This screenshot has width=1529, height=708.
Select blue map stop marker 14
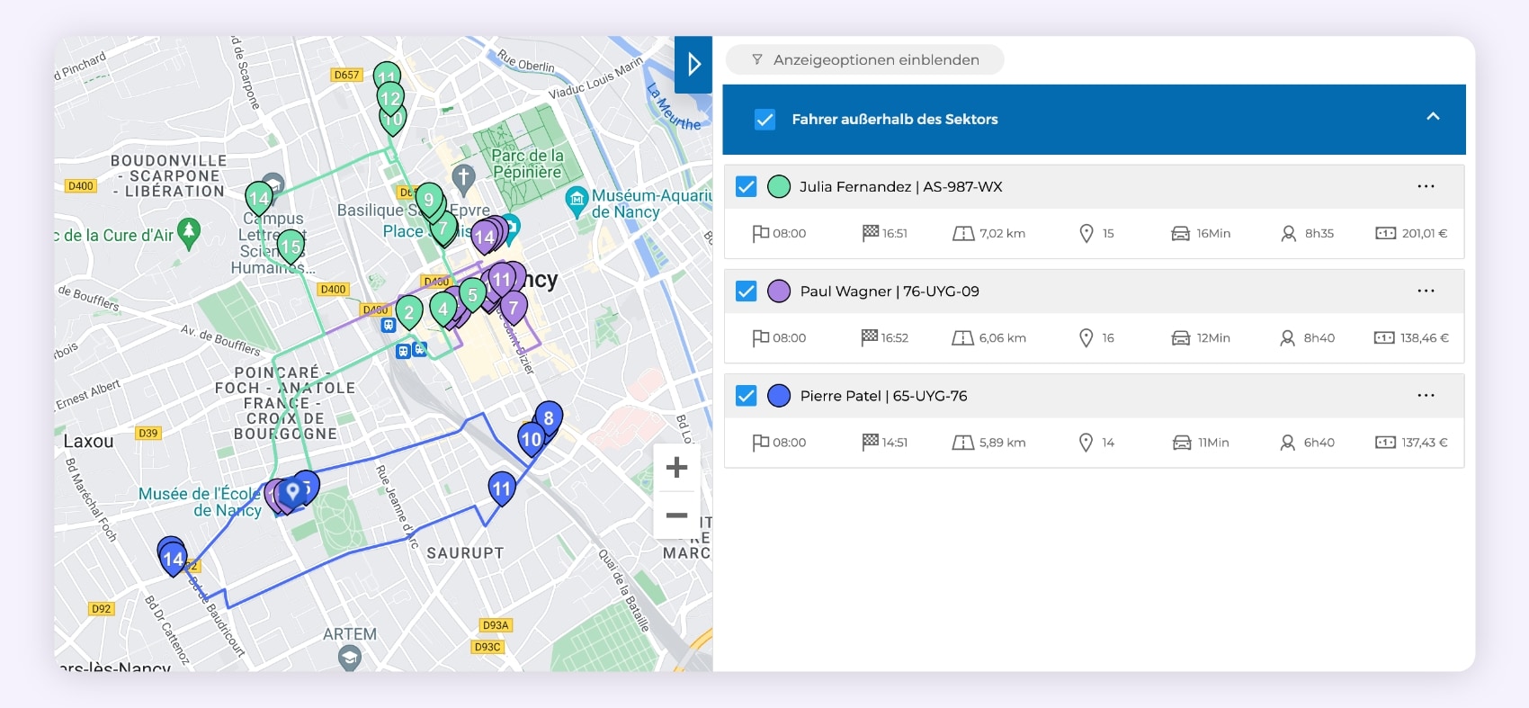[173, 559]
